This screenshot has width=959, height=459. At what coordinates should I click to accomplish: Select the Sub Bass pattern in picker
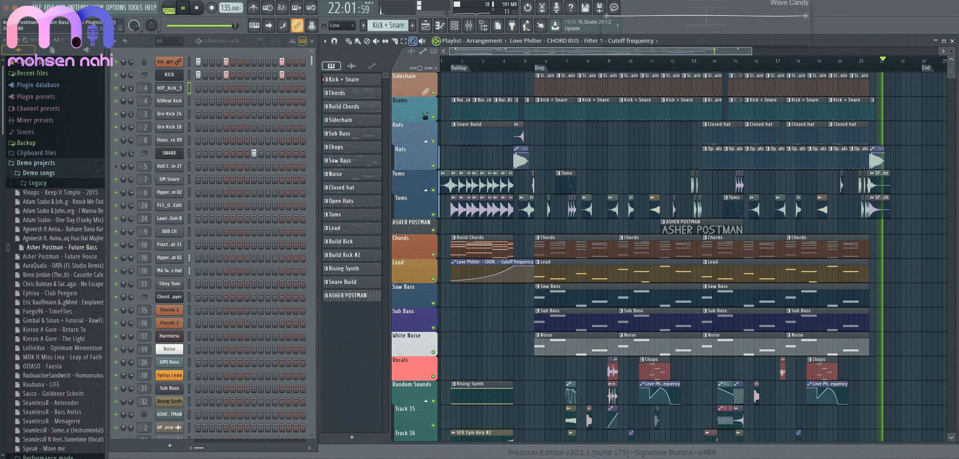point(352,134)
